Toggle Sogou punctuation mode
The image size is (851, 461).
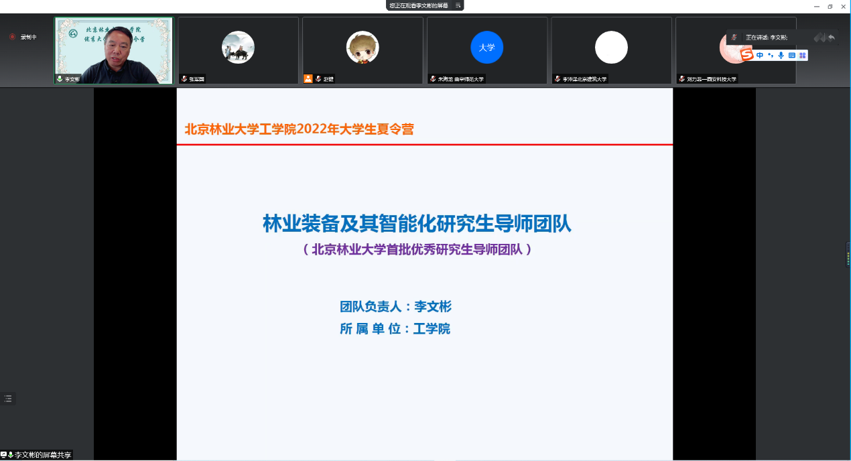click(x=771, y=55)
